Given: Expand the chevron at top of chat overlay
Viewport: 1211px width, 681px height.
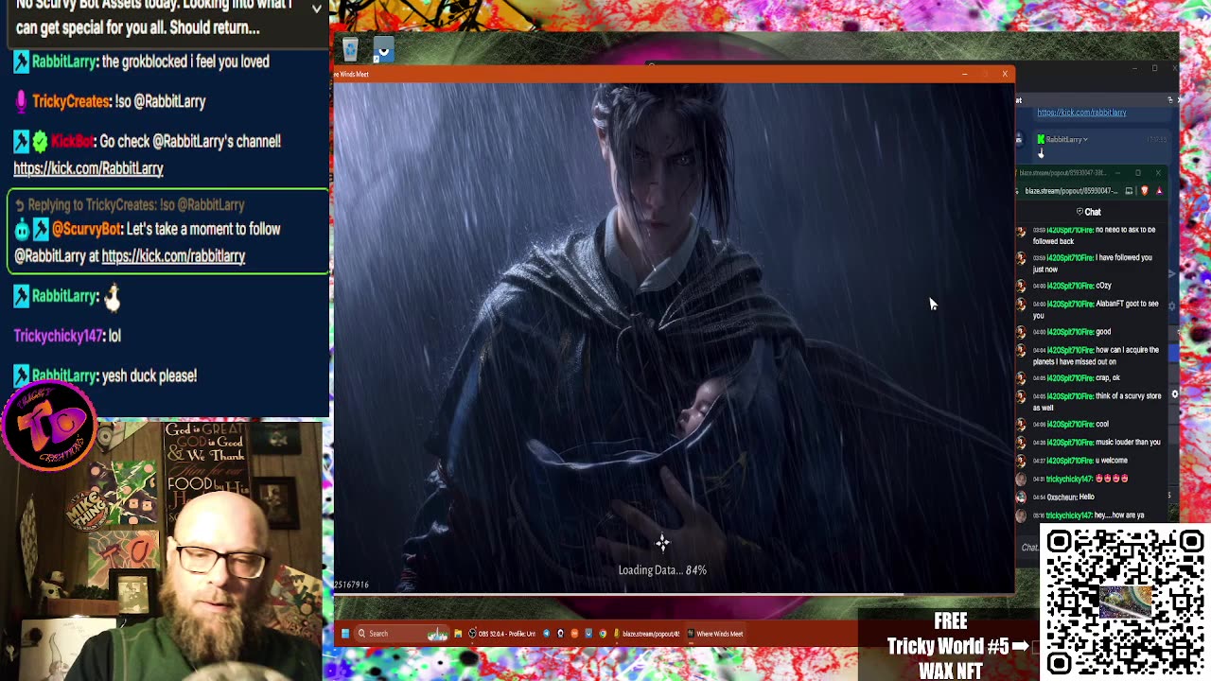Looking at the screenshot, I should pyautogui.click(x=317, y=8).
